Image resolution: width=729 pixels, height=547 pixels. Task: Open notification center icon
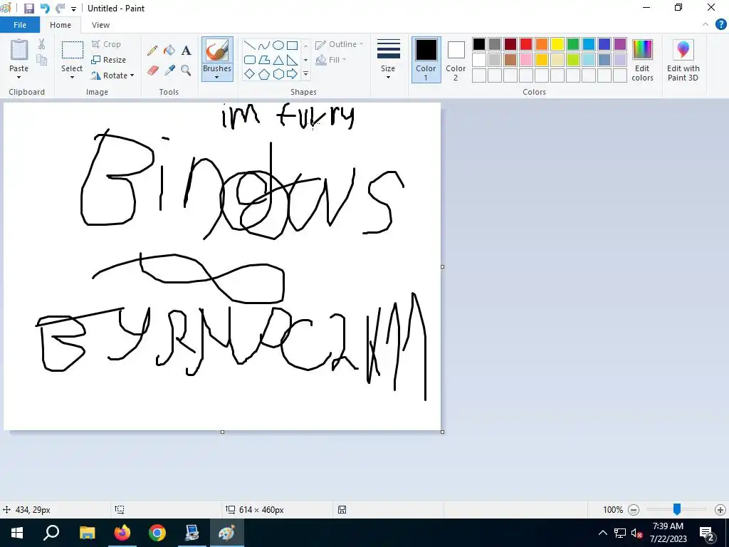(x=707, y=533)
